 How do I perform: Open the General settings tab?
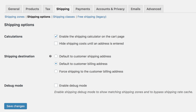14,9
